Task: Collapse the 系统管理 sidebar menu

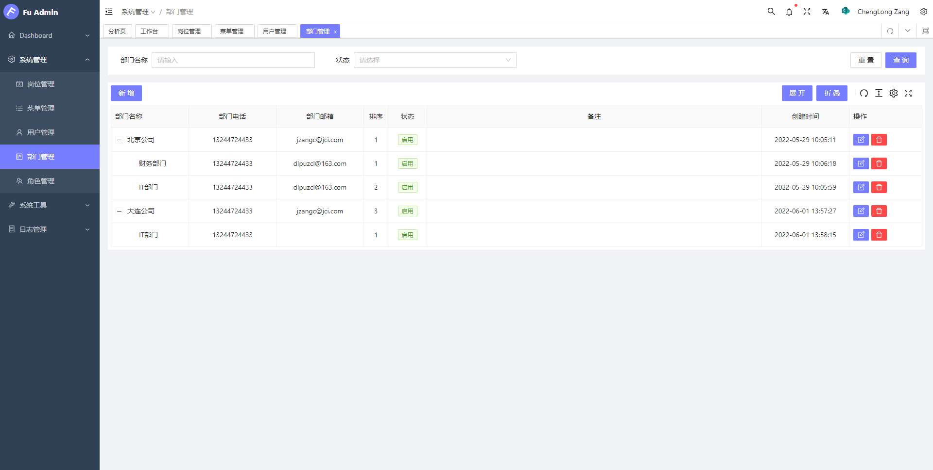Action: pos(50,60)
